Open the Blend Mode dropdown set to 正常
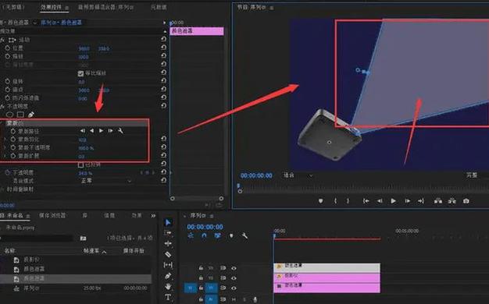 (105, 181)
